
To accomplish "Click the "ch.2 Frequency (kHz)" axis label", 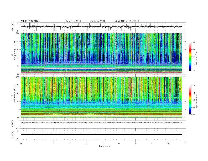I will 14,94.
